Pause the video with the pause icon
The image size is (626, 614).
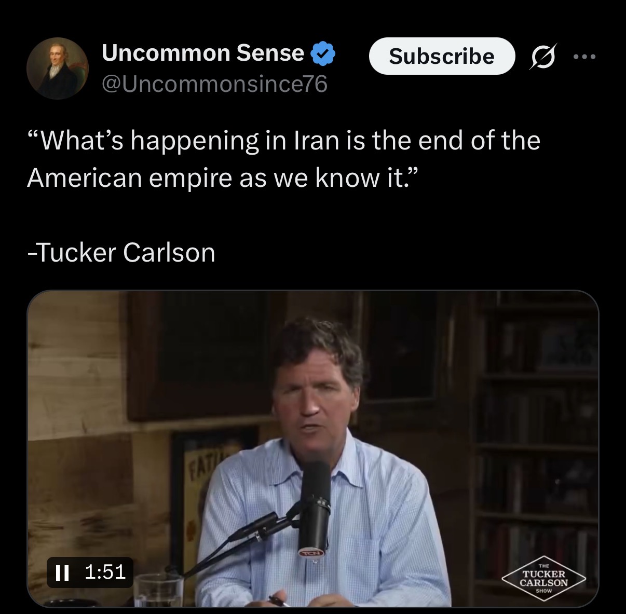[x=62, y=572]
